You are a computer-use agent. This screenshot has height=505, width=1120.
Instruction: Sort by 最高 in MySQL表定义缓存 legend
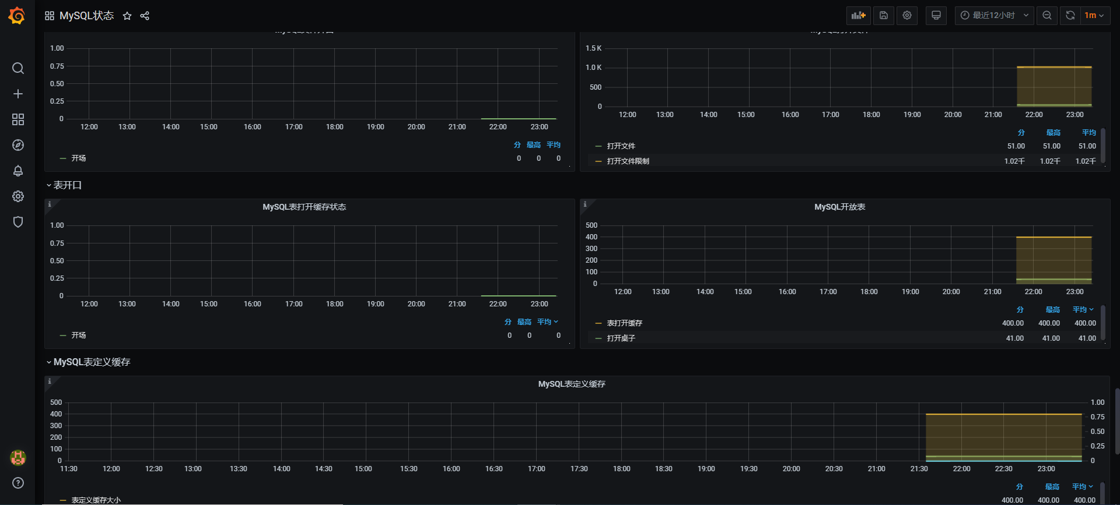point(1052,487)
